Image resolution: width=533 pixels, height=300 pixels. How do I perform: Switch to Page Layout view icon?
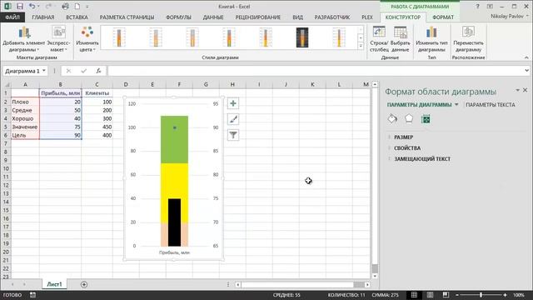pyautogui.click(x=430, y=295)
